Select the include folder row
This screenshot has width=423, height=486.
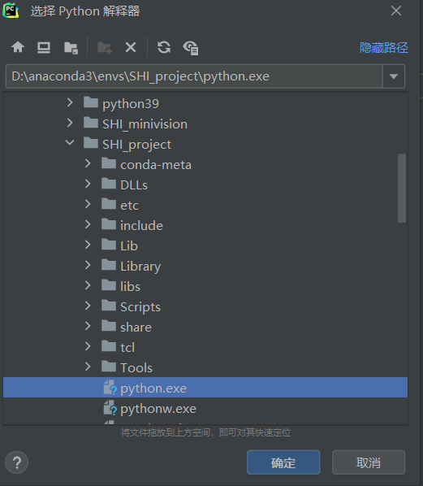point(205,226)
